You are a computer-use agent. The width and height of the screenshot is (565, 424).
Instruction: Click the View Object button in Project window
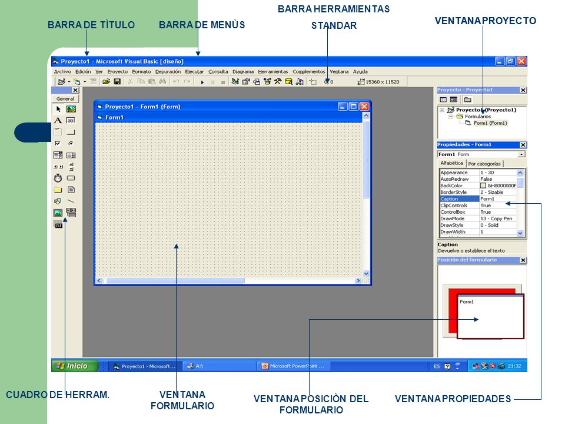(454, 100)
